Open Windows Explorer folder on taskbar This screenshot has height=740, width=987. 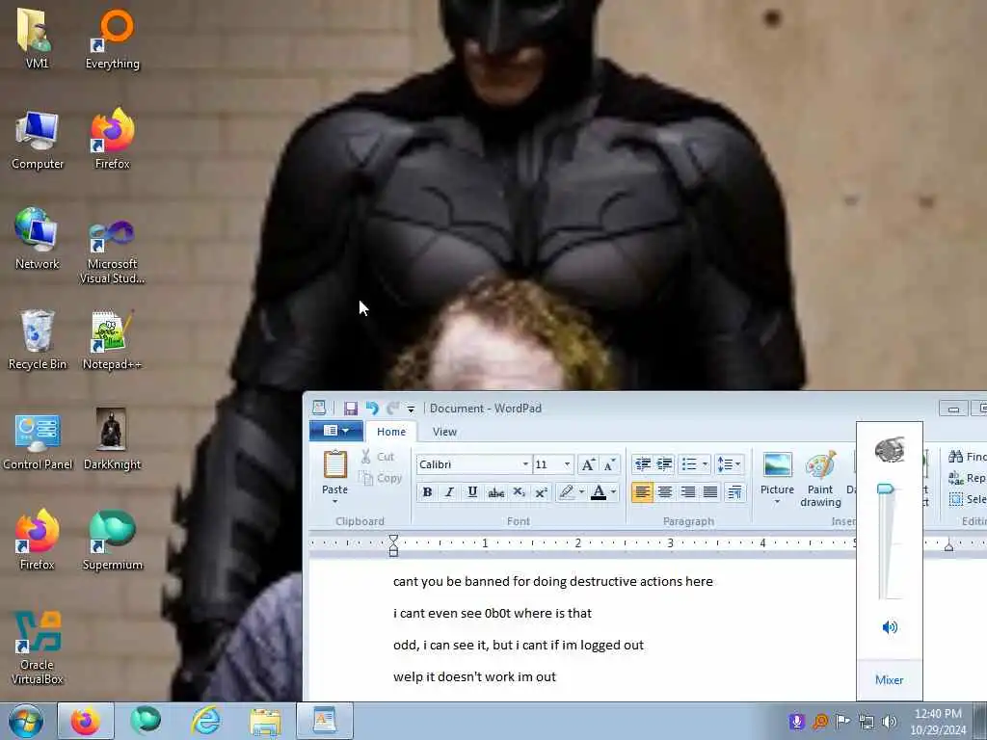pyautogui.click(x=265, y=721)
